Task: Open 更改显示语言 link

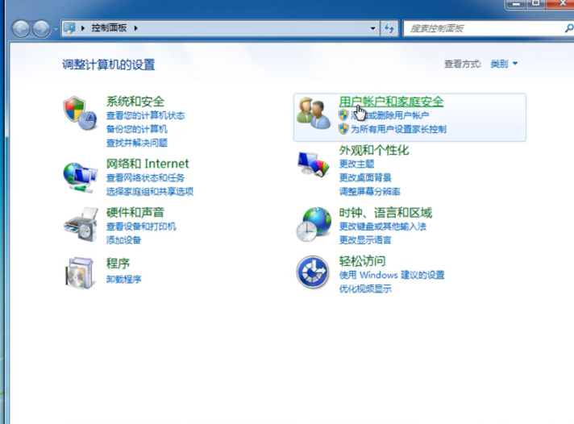Action: (365, 240)
